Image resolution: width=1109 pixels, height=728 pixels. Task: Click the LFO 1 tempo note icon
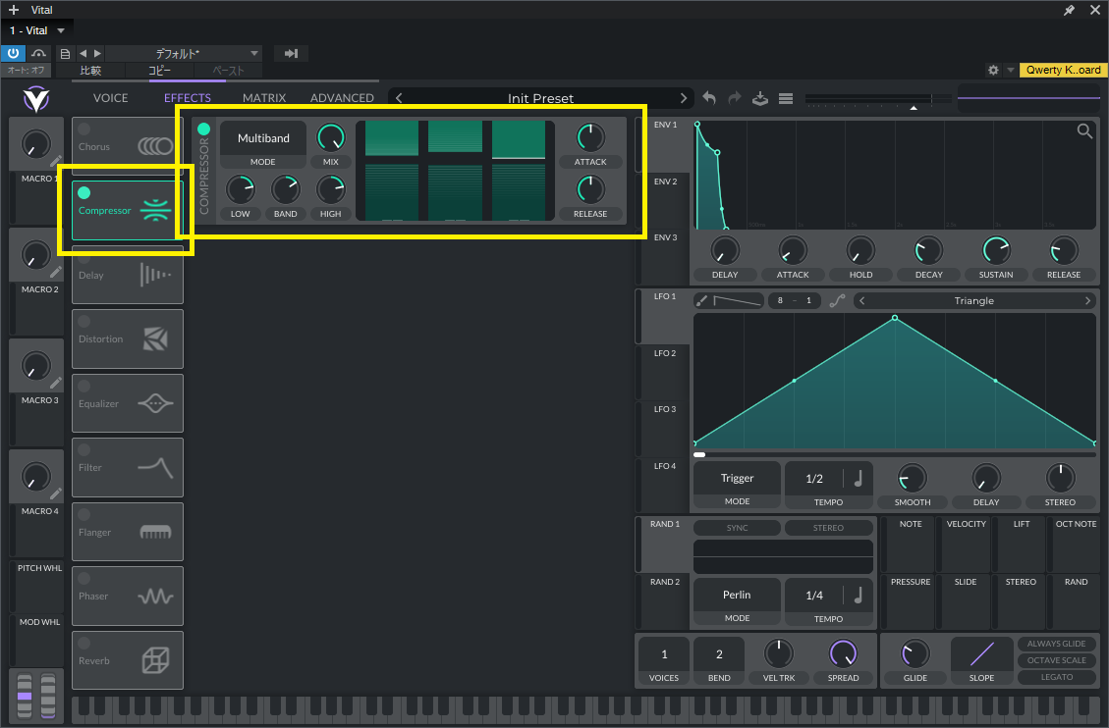(859, 479)
